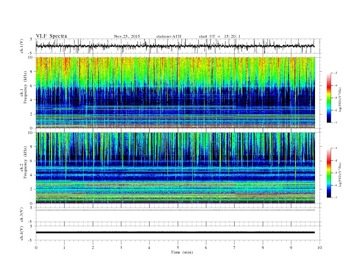Click the "station=ATH" header label
Viewport: 360px width, 278px height.
point(169,36)
